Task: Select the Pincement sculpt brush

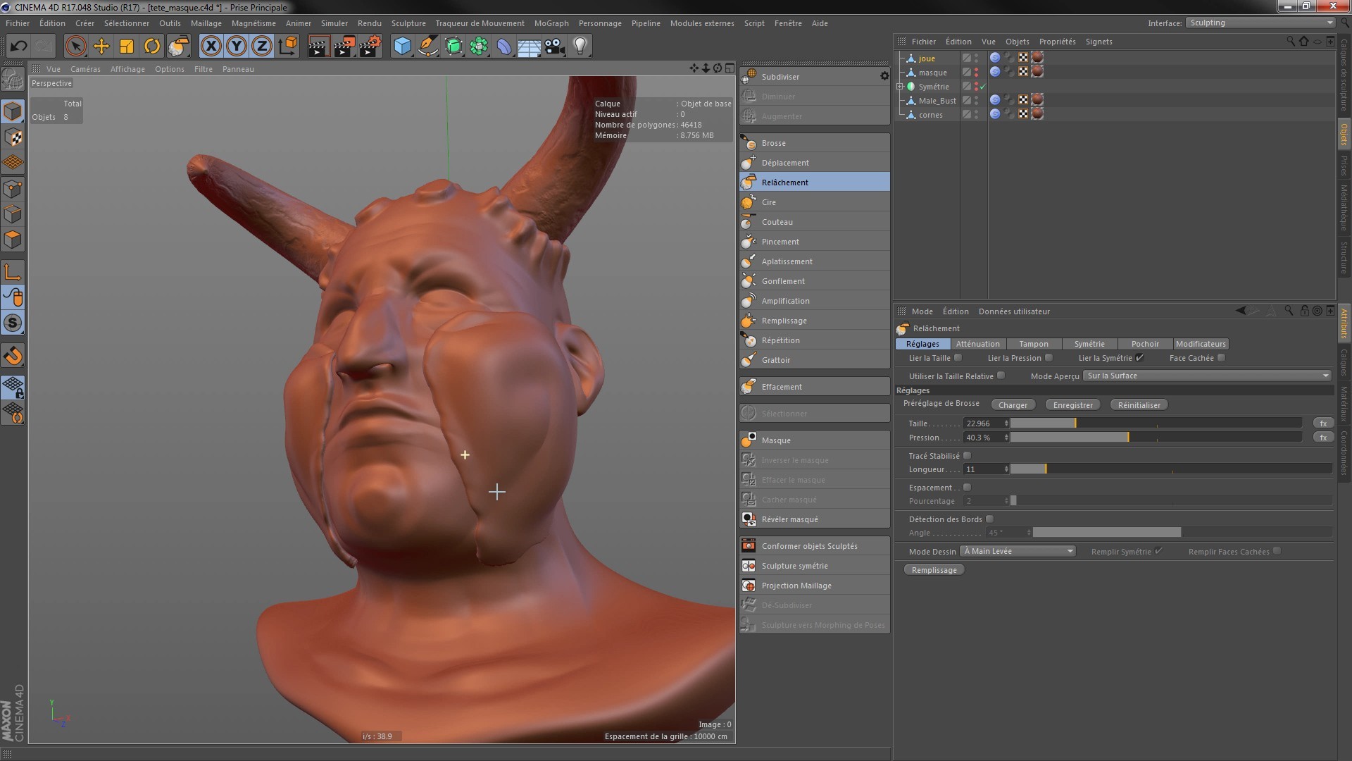Action: pyautogui.click(x=815, y=242)
